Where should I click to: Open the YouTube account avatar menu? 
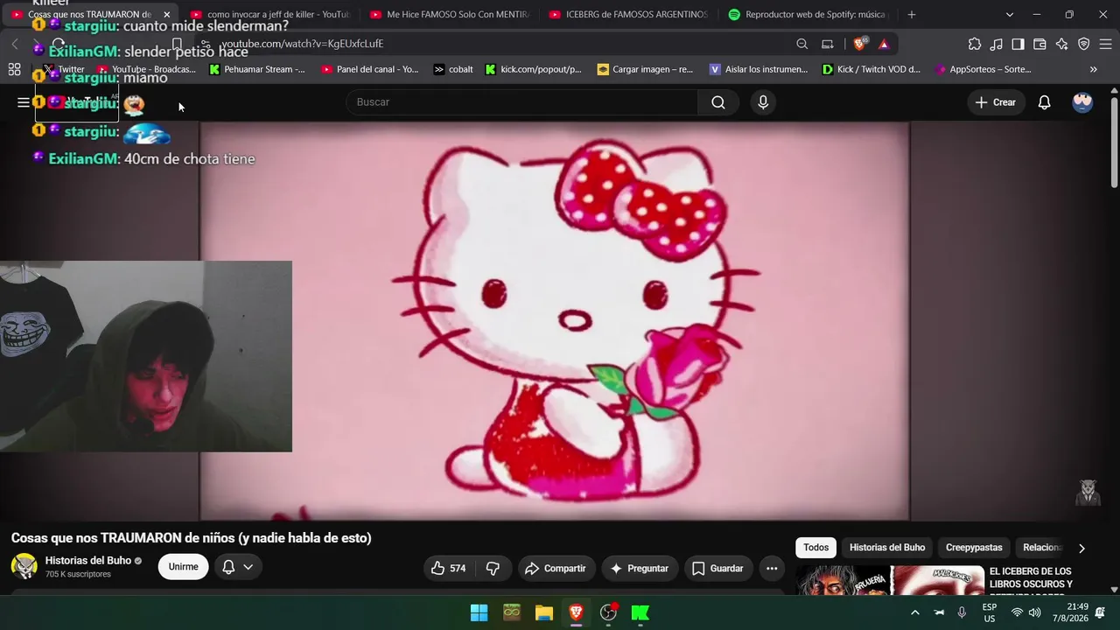[1082, 102]
